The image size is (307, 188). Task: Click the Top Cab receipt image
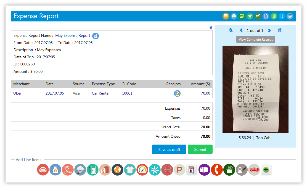255,89
